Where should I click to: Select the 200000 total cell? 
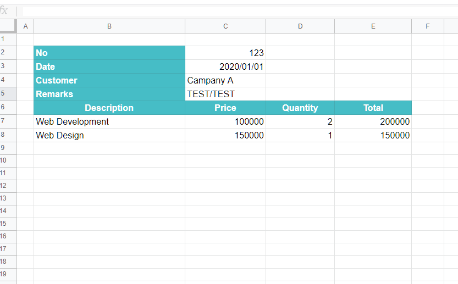[373, 121]
